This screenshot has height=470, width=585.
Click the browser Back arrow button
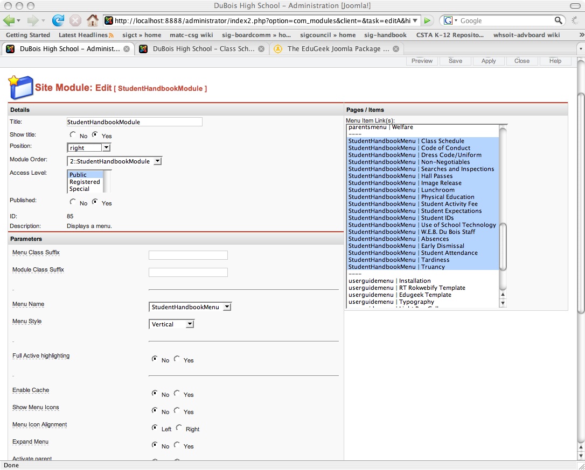click(x=8, y=20)
